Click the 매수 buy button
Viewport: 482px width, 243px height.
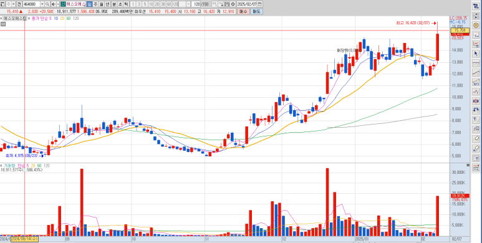pos(243,11)
